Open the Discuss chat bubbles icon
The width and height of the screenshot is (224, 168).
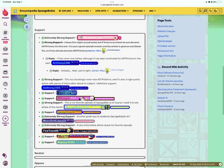[205, 11]
